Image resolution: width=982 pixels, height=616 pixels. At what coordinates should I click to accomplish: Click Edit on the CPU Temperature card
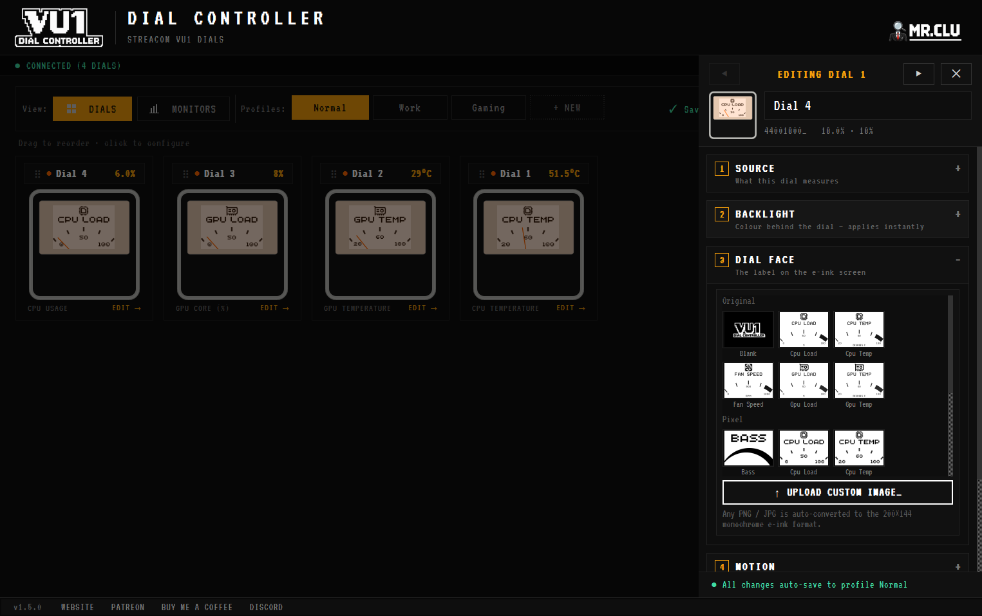pyautogui.click(x=571, y=308)
